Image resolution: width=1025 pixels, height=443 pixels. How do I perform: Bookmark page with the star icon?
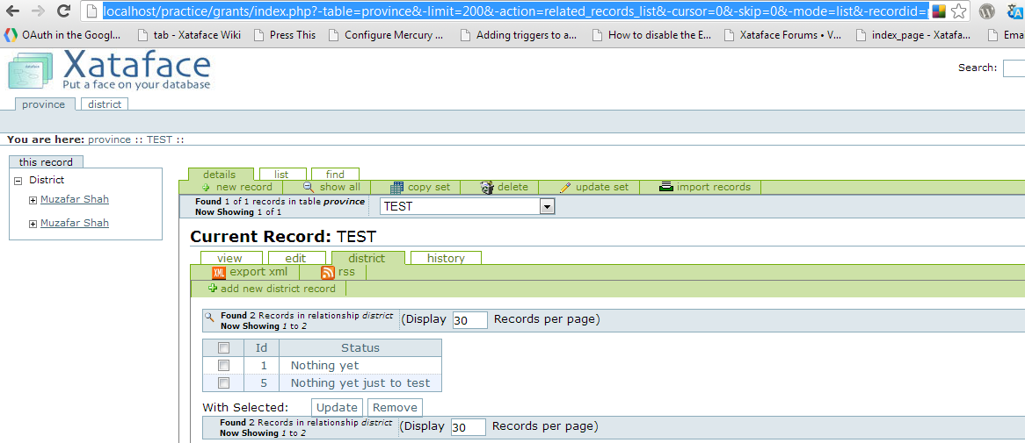pos(958,11)
